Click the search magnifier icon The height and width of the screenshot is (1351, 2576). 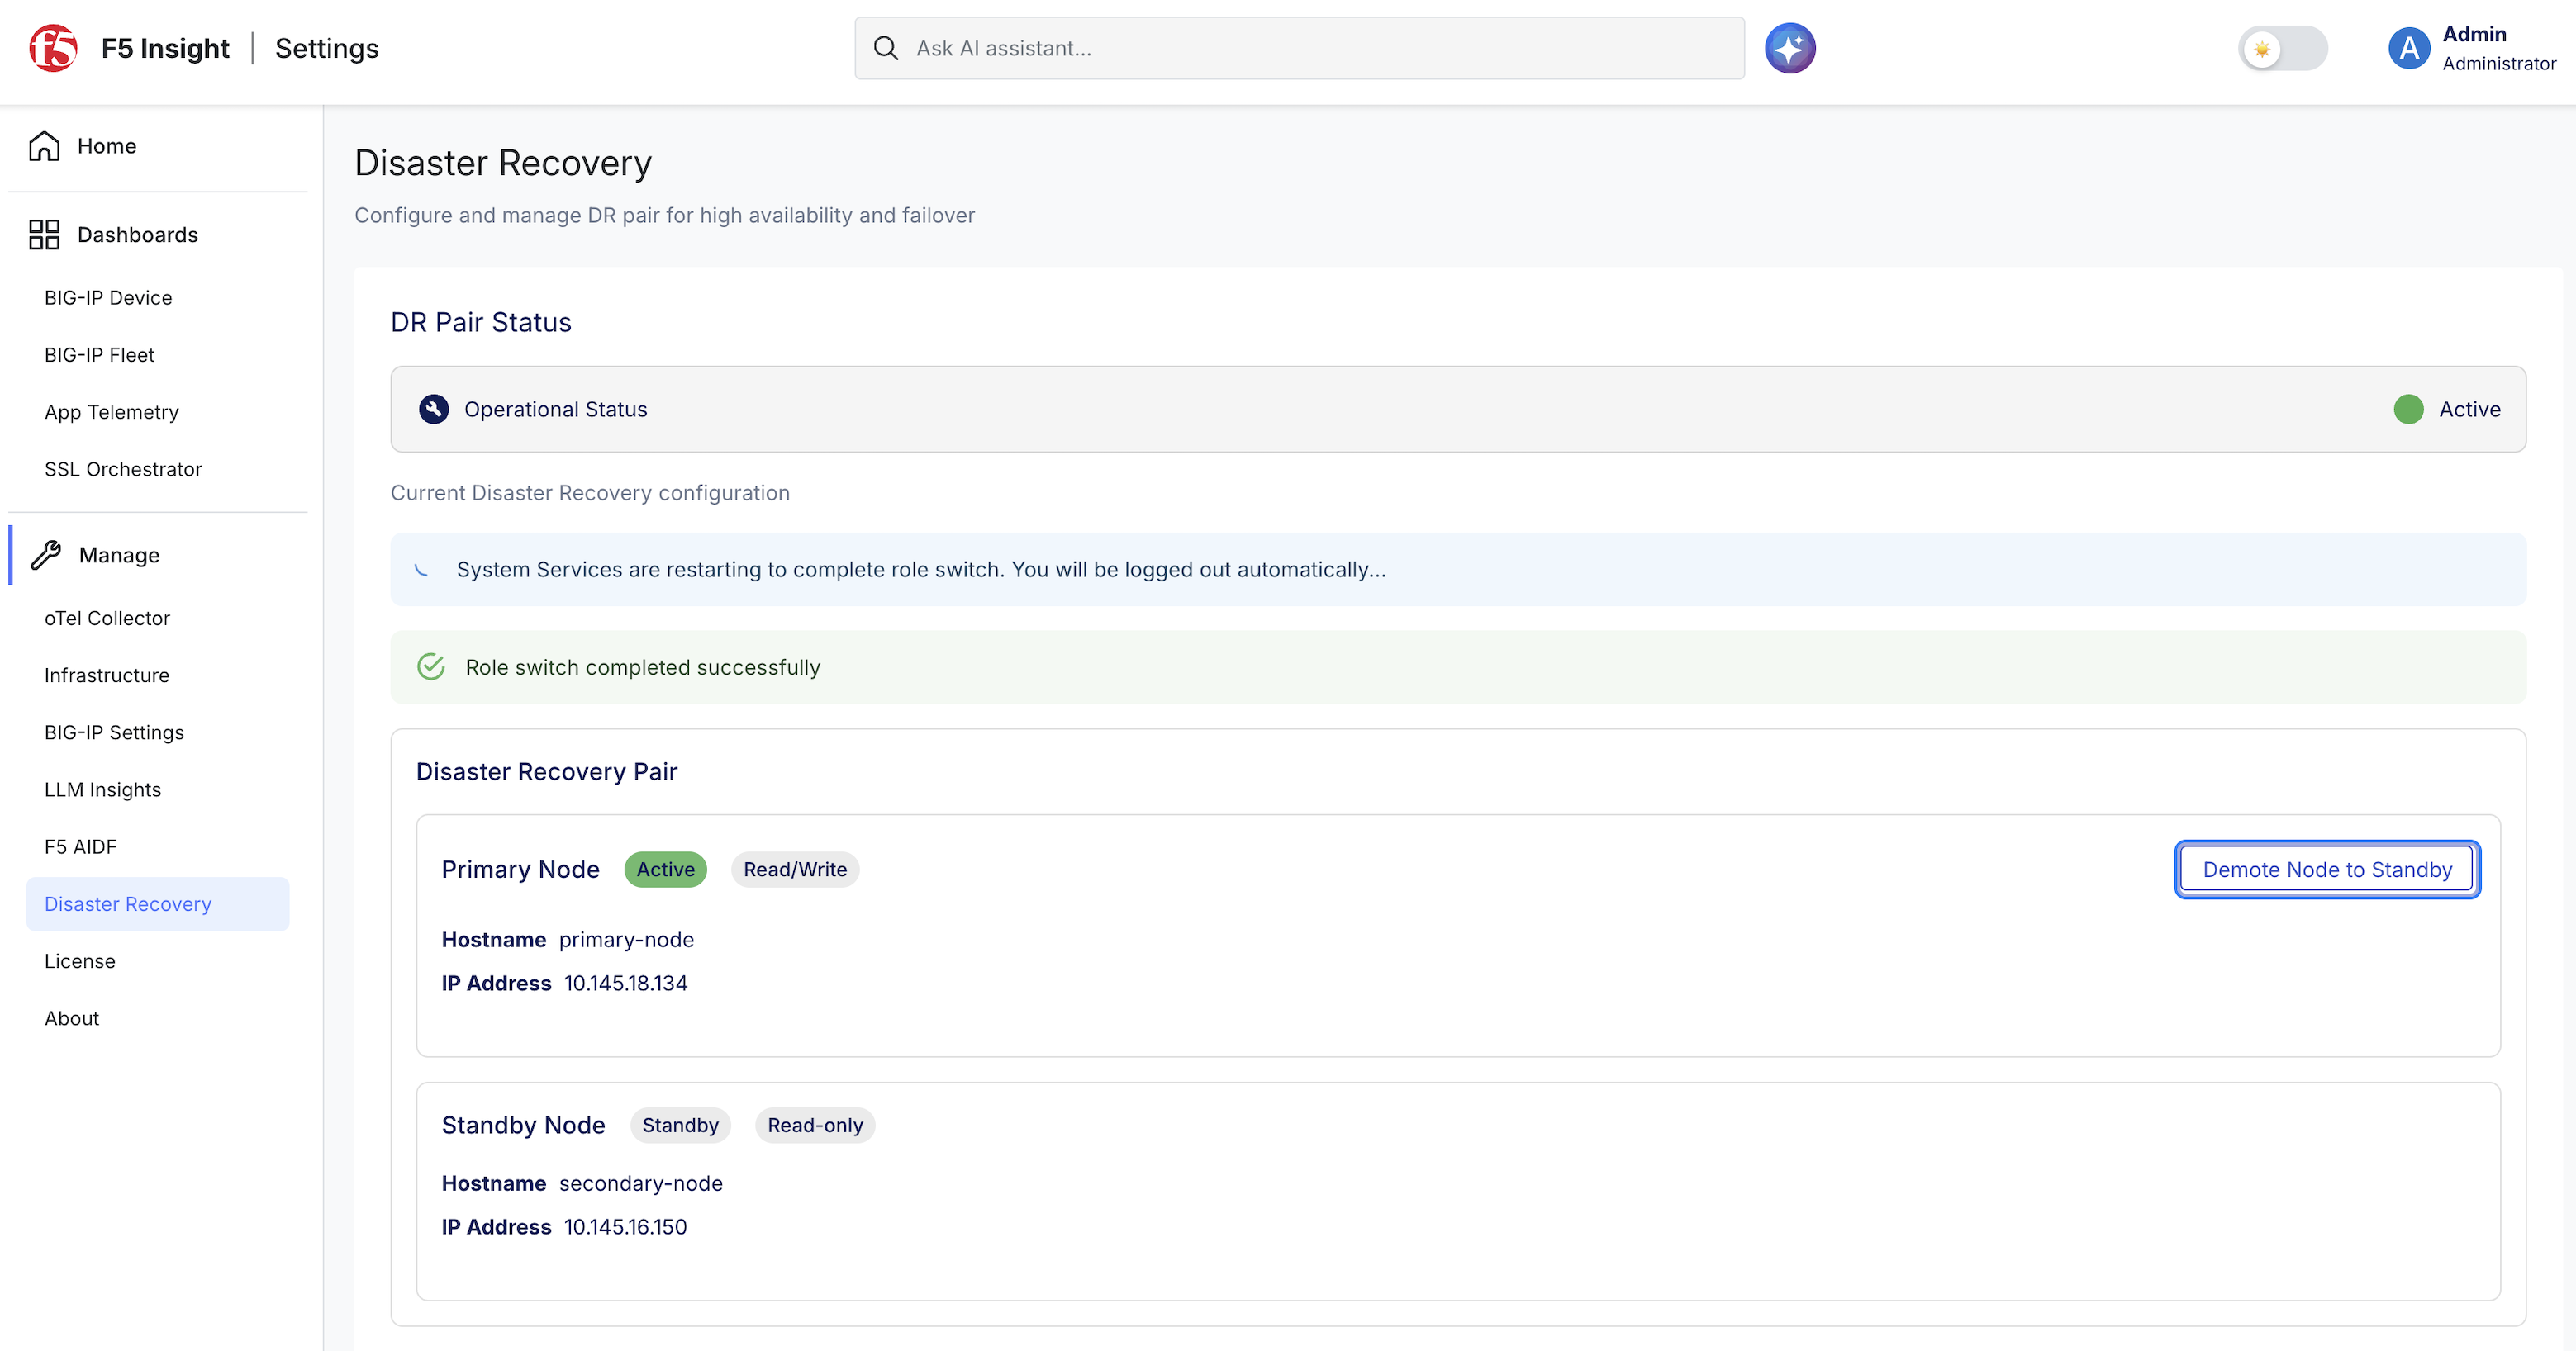[x=886, y=48]
